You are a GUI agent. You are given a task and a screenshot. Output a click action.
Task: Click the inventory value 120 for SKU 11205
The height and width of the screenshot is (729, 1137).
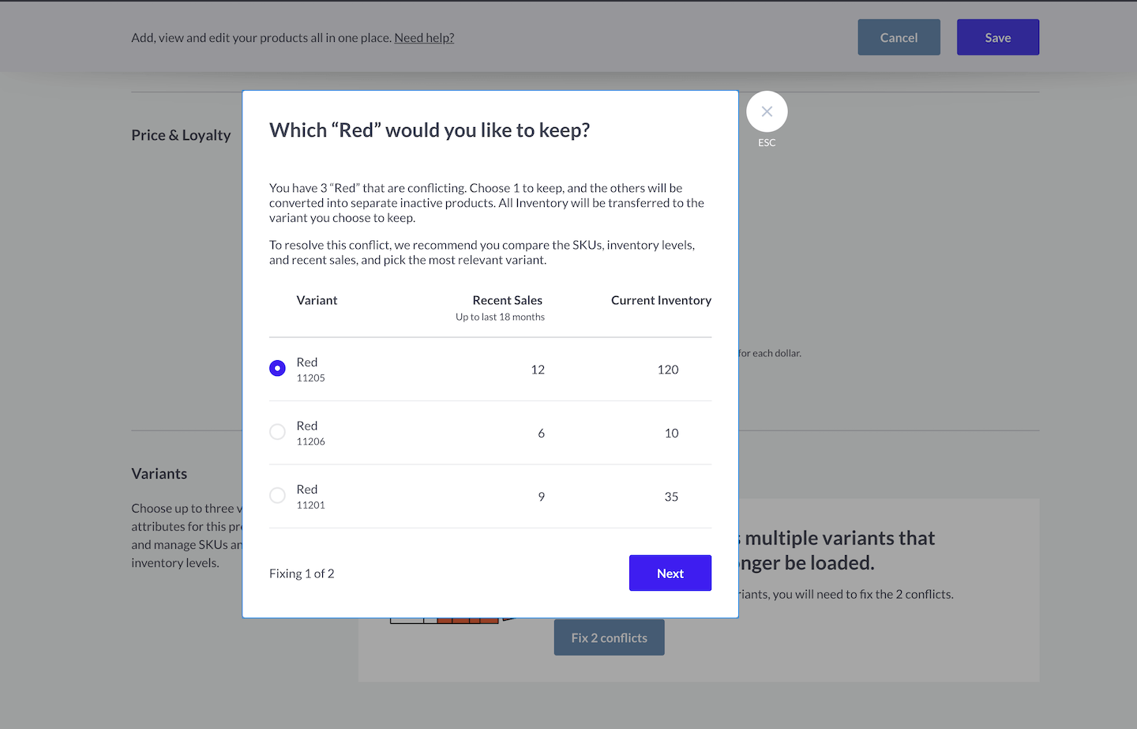668,370
